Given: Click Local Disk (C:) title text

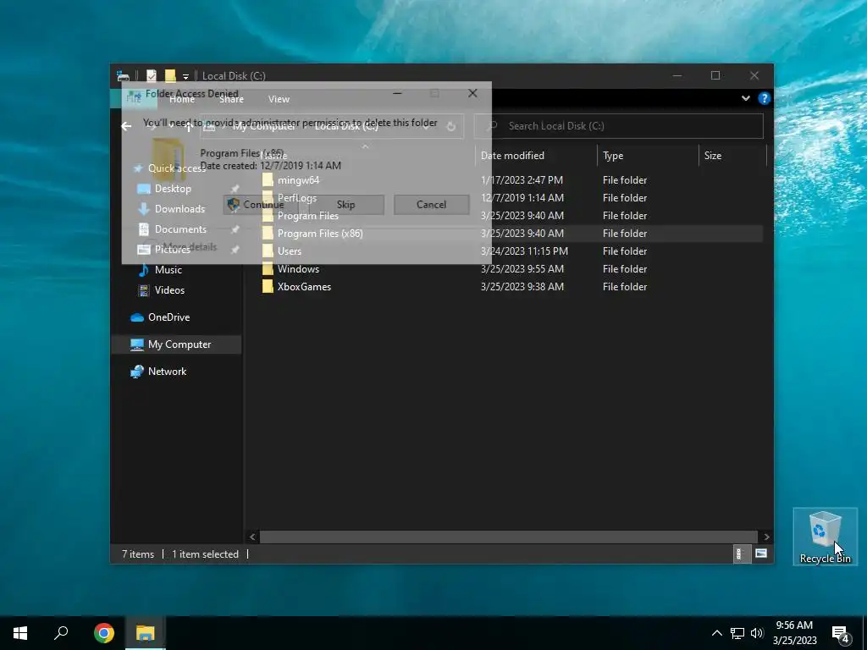Looking at the screenshot, I should [x=234, y=76].
